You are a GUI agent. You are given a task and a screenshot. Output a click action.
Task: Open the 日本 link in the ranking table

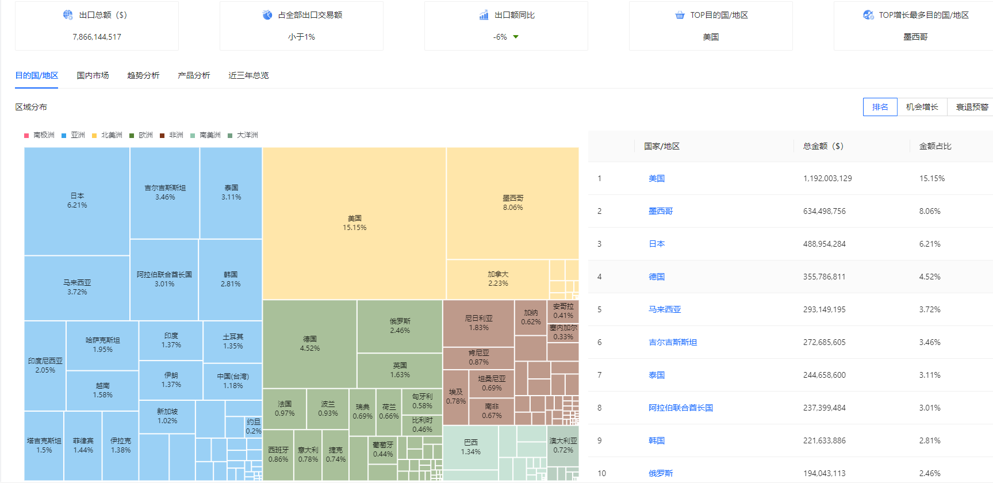[x=657, y=244]
